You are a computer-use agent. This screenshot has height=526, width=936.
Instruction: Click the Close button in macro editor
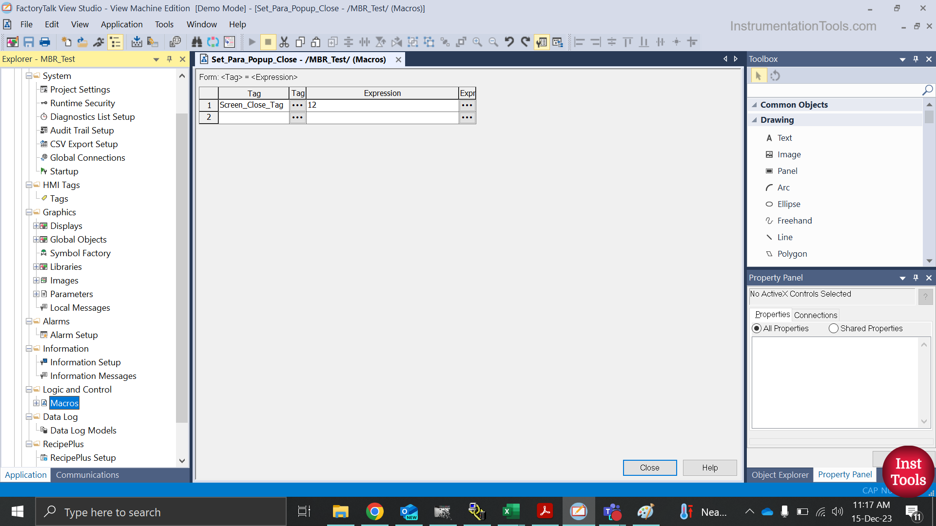tap(650, 467)
